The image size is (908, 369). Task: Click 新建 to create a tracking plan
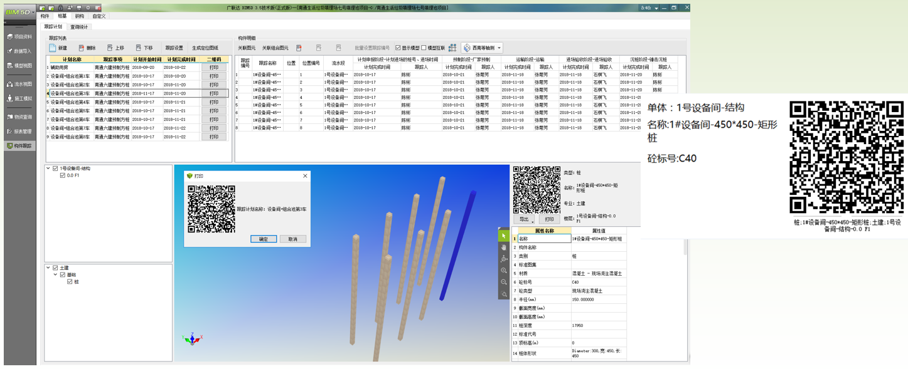[x=58, y=48]
